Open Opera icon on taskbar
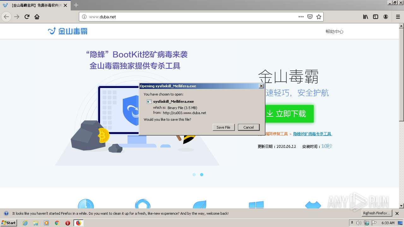The height and width of the screenshot is (227, 404). 68,223
